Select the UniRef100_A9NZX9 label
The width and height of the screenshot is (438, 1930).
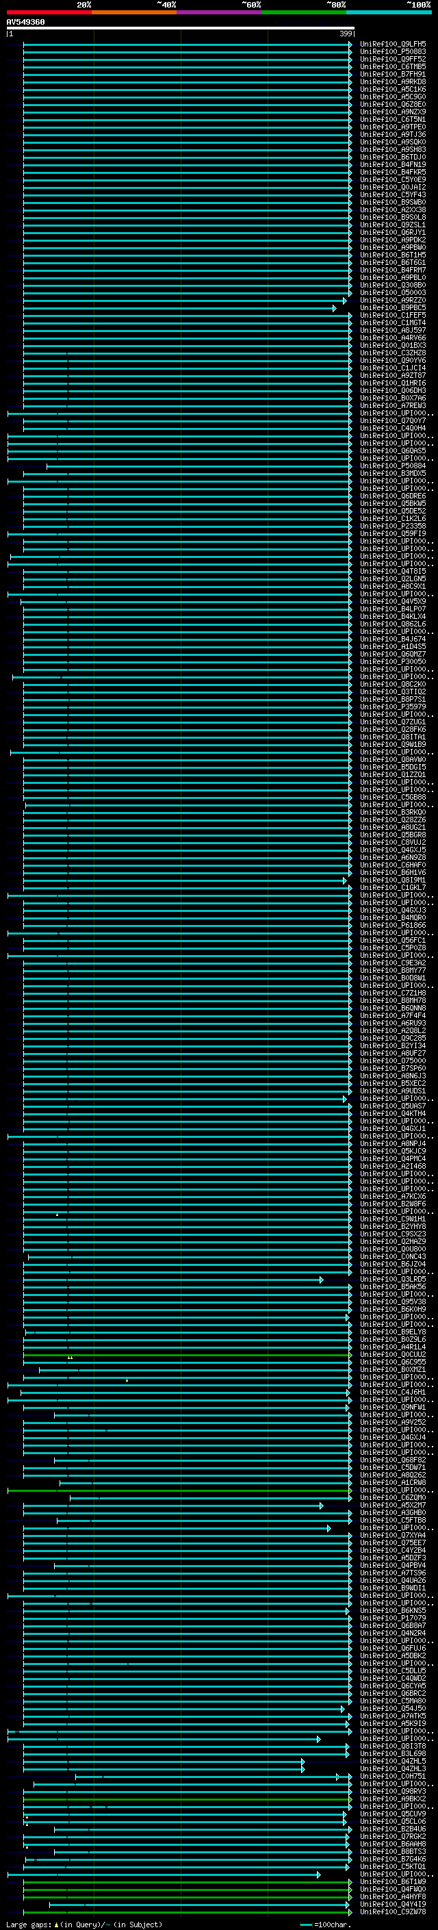pyautogui.click(x=393, y=112)
